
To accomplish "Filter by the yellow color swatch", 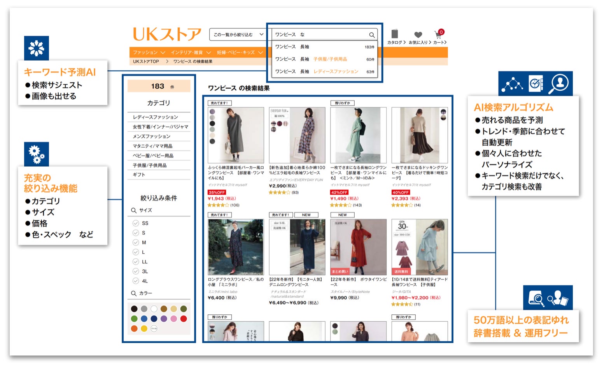I will [144, 329].
